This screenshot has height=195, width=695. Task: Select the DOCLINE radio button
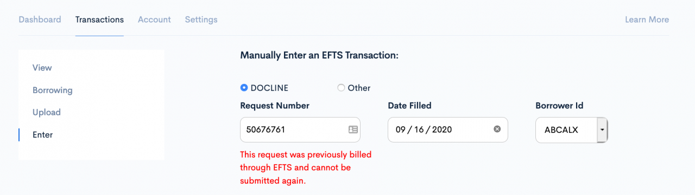[244, 88]
